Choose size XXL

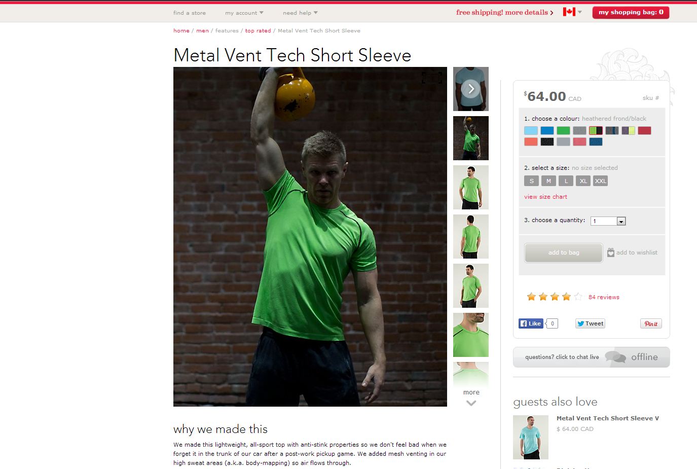[600, 181]
